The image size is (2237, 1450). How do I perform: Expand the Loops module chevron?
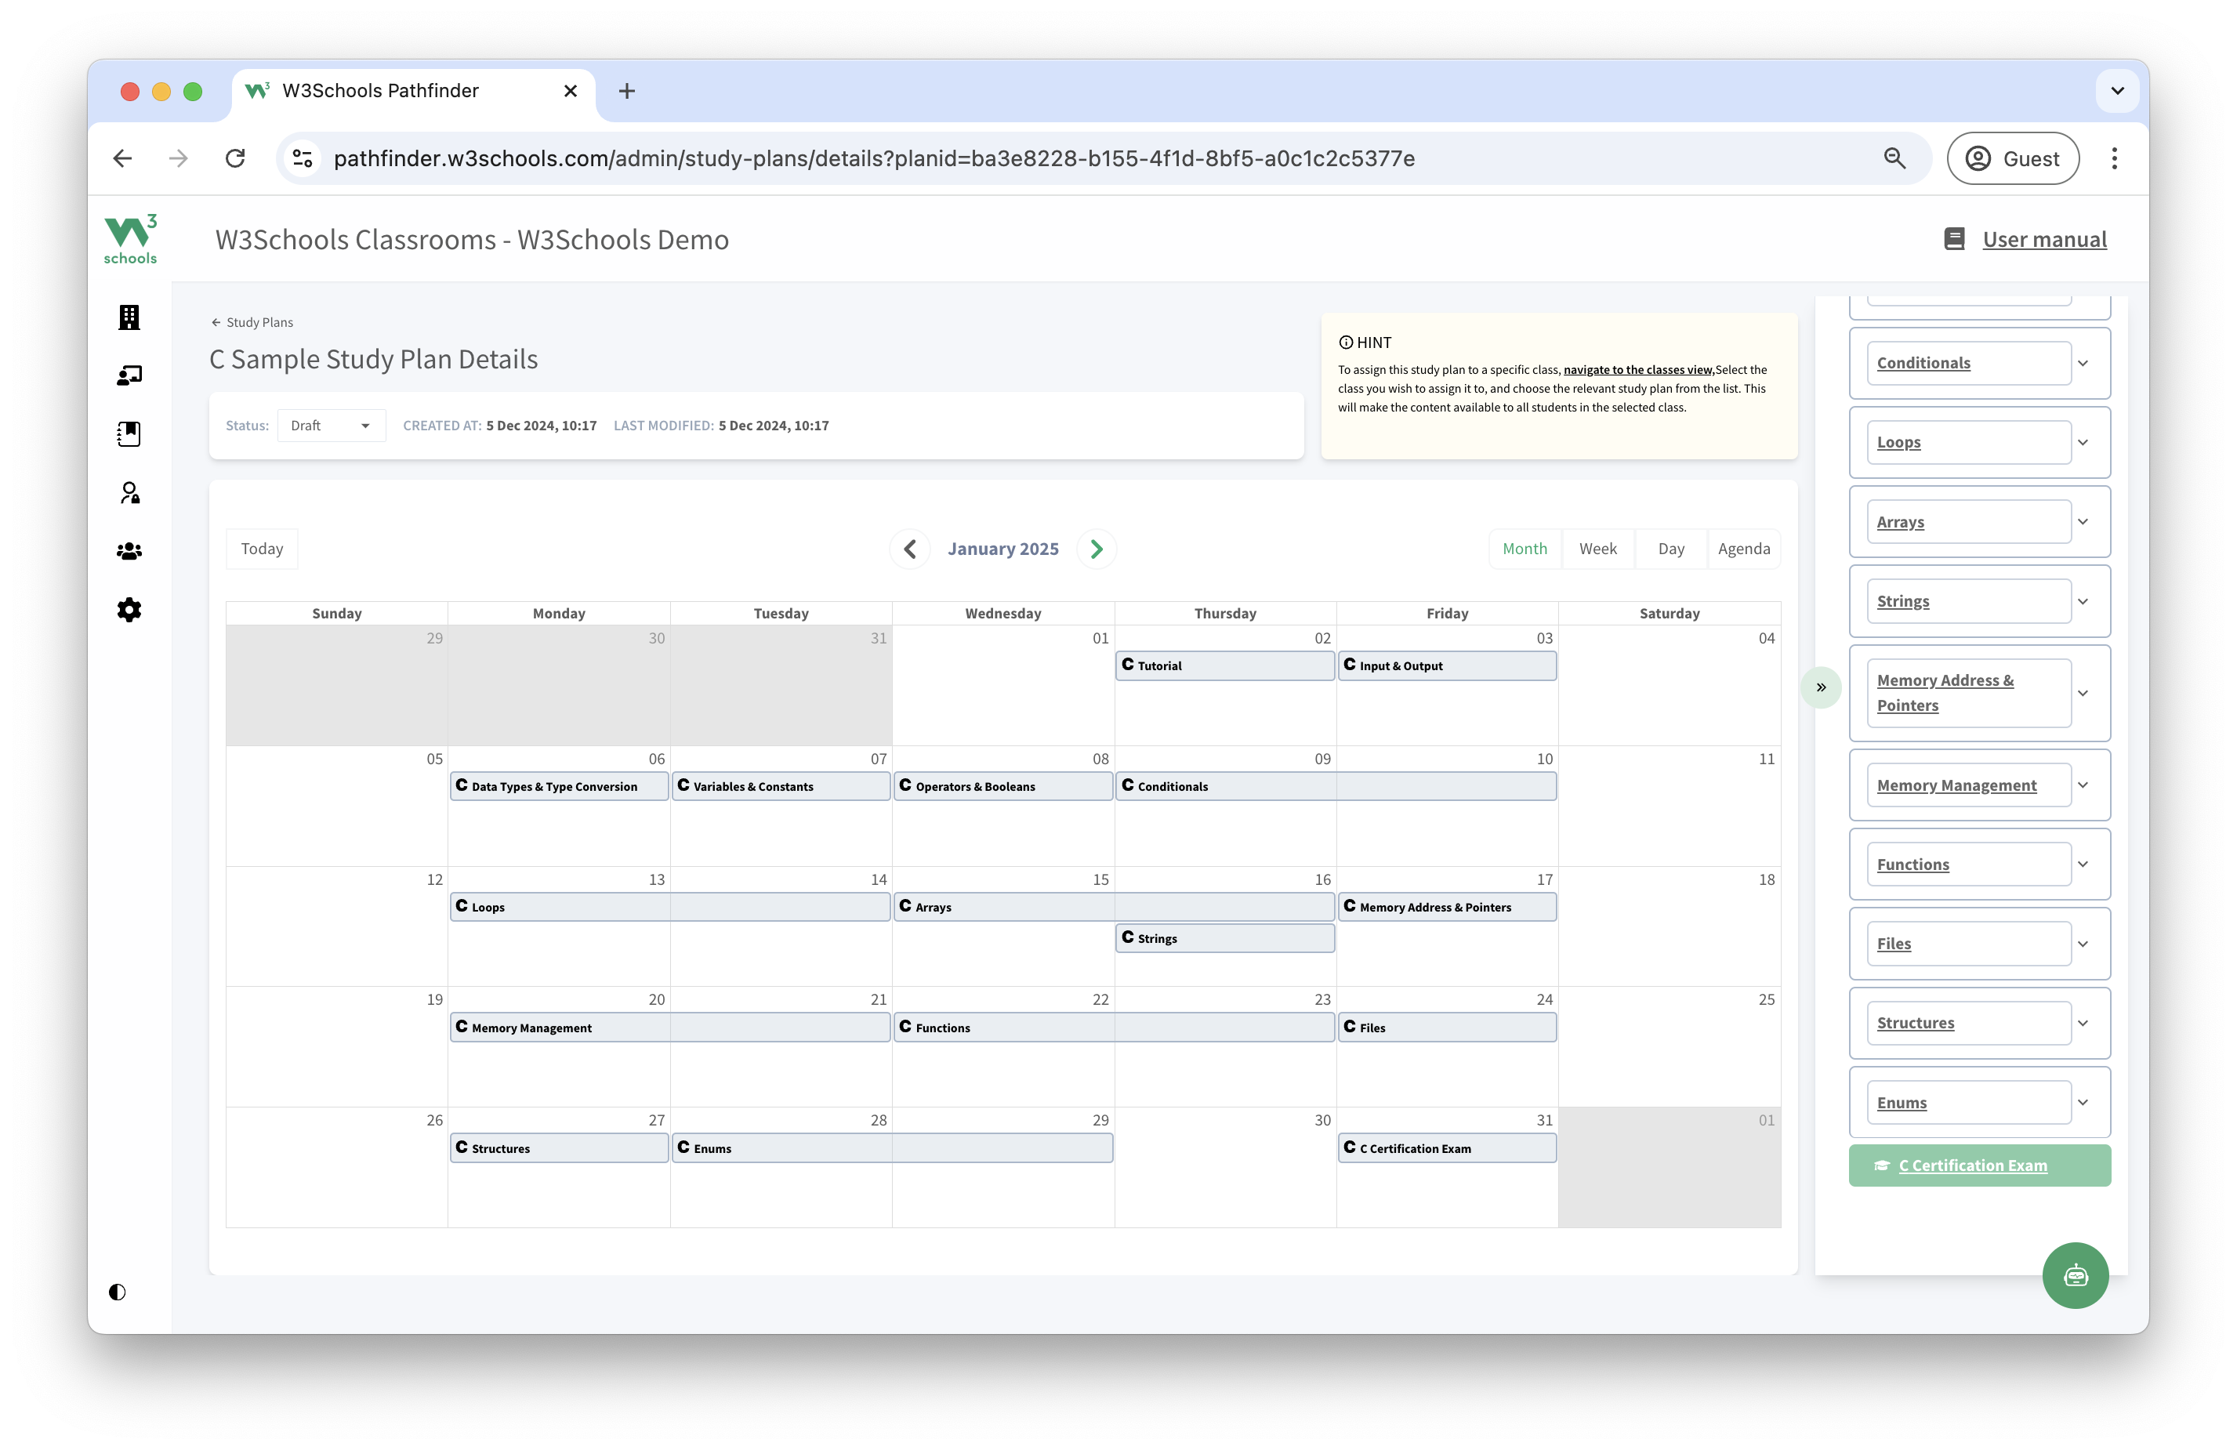pos(2083,443)
